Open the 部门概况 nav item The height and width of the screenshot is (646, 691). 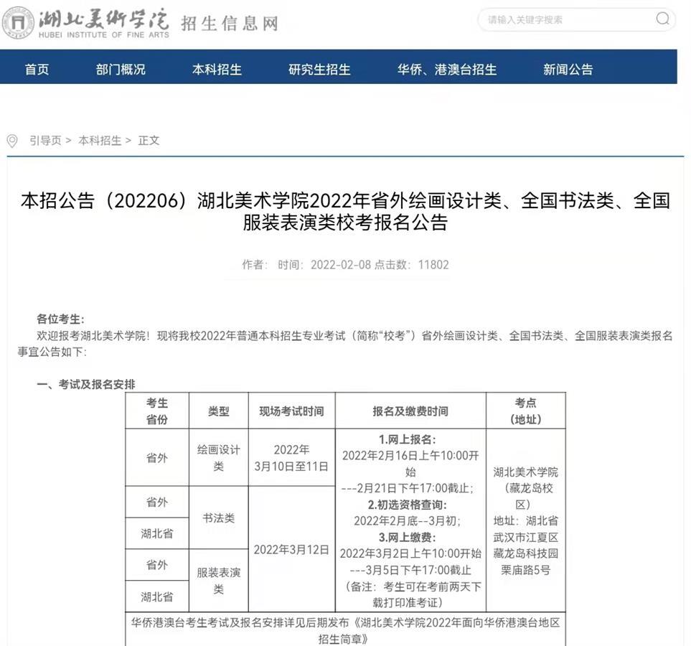pyautogui.click(x=121, y=69)
